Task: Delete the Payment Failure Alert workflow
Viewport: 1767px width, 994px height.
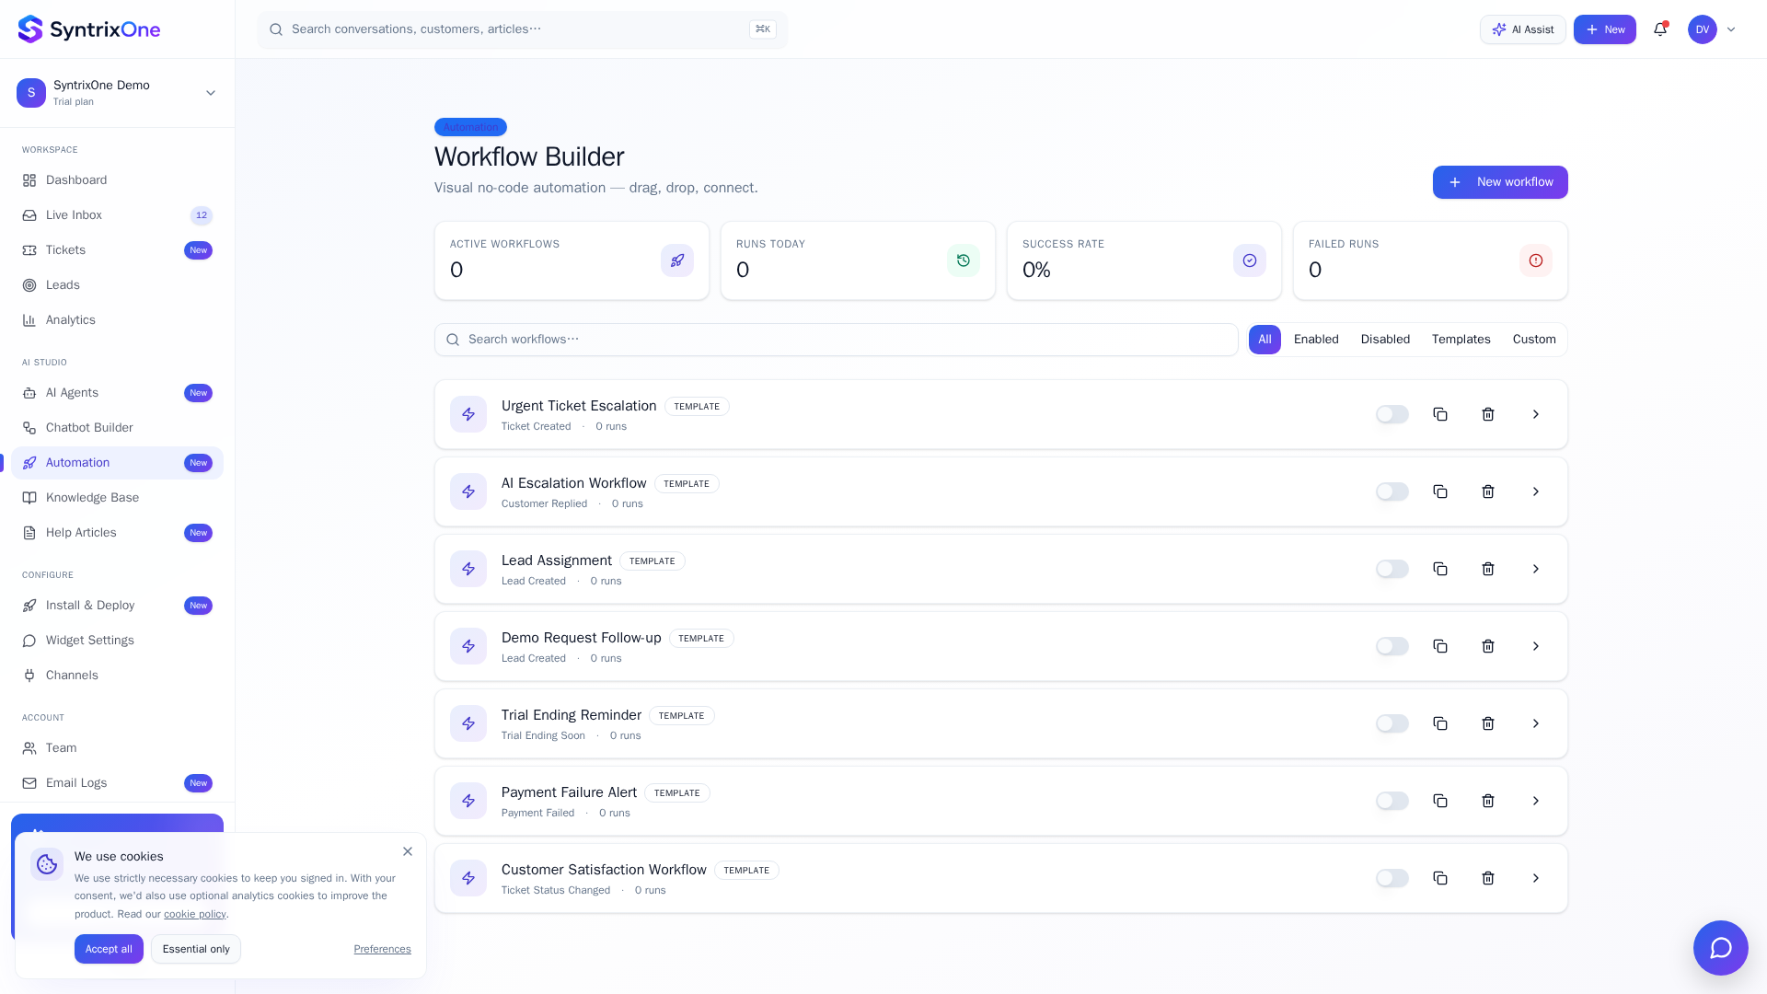Action: click(x=1488, y=801)
